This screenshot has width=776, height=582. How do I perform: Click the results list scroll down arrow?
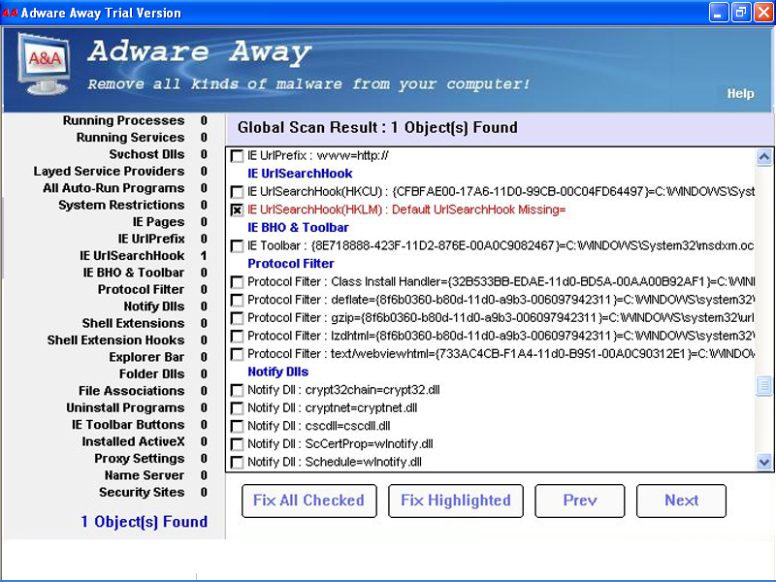pos(764,463)
